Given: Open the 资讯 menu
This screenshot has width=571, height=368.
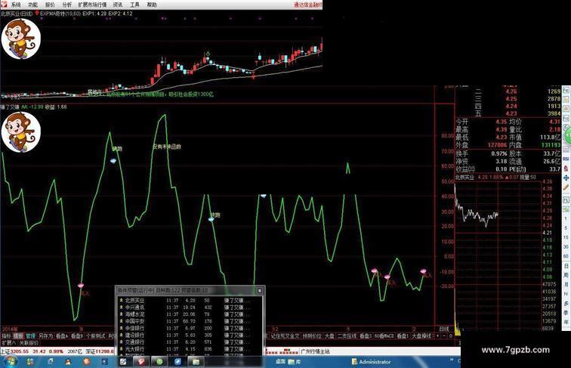Looking at the screenshot, I should coord(118,5).
